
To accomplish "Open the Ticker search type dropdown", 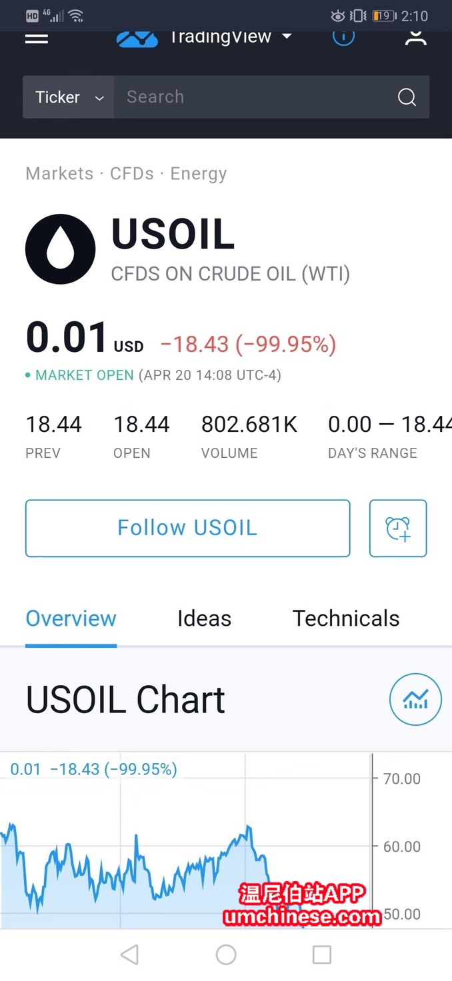I will tap(69, 97).
